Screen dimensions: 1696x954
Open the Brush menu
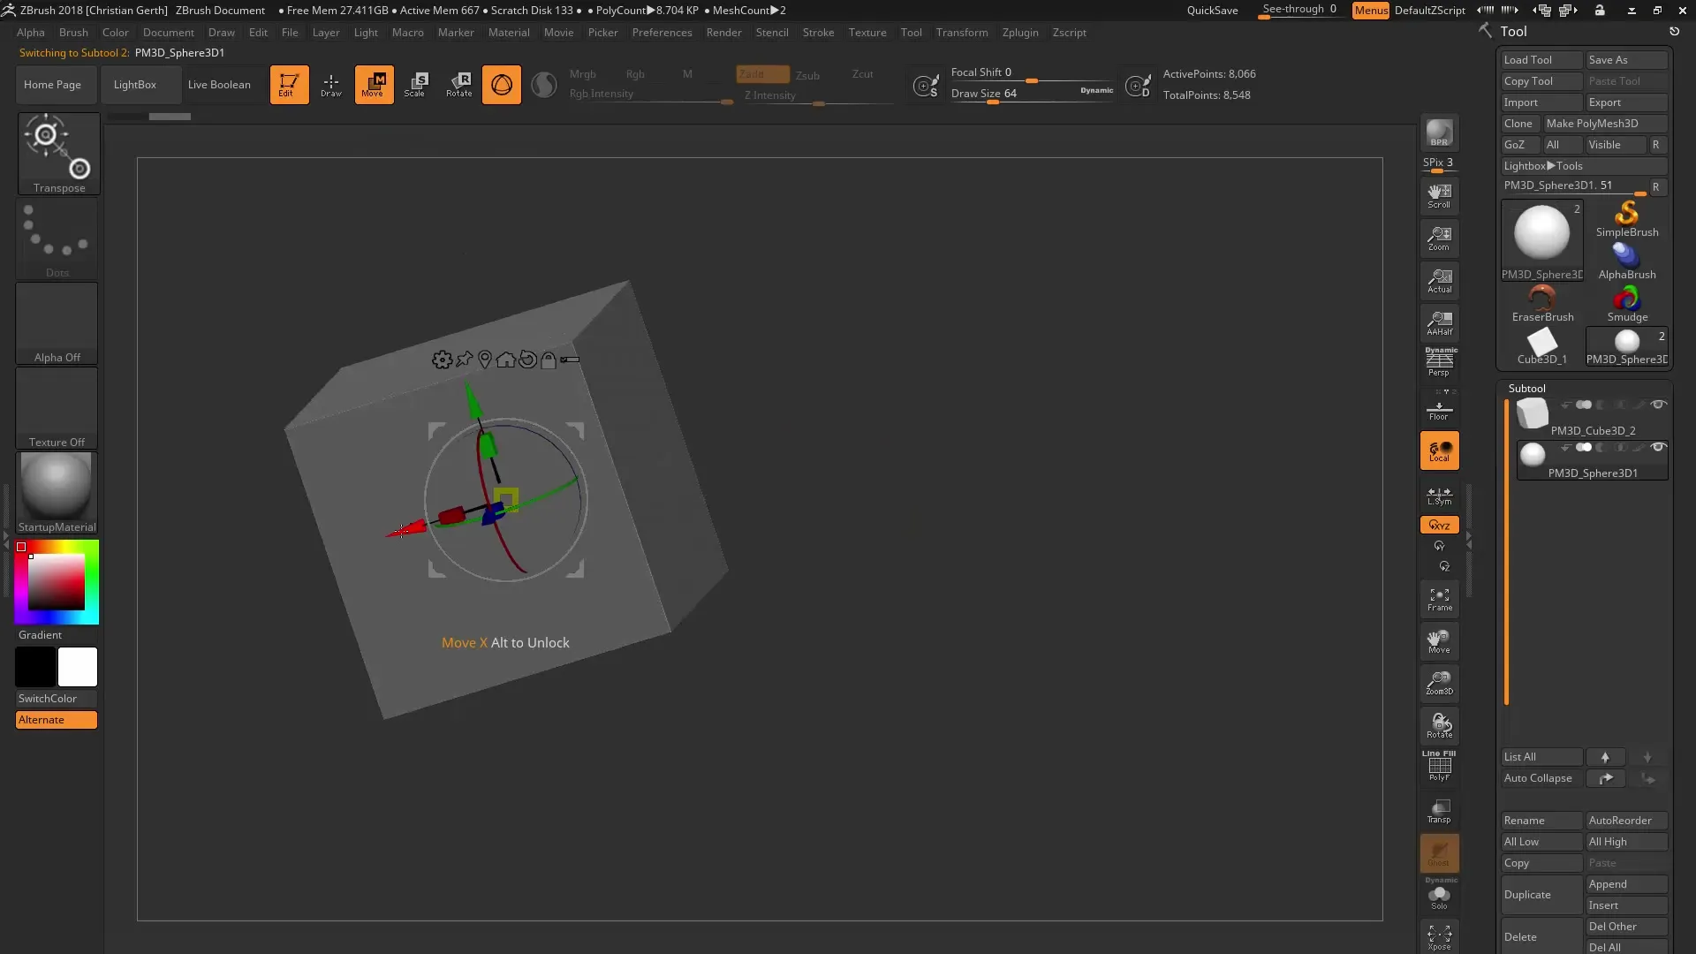pyautogui.click(x=73, y=33)
